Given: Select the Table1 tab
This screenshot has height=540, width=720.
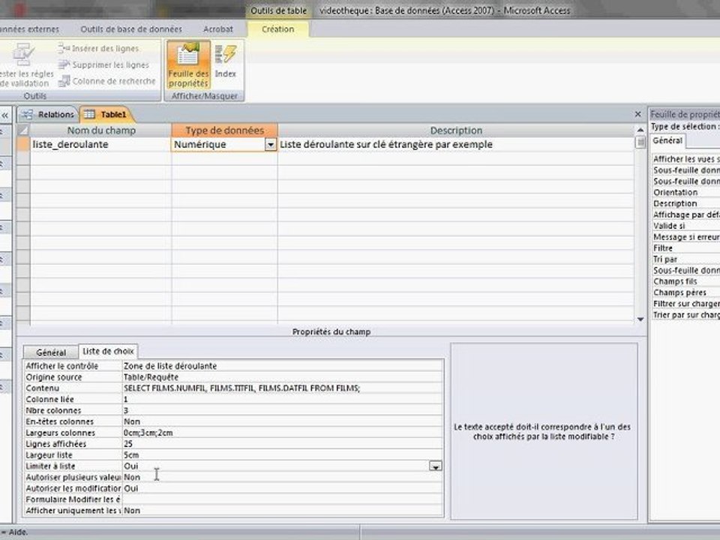Looking at the screenshot, I should click(x=107, y=114).
